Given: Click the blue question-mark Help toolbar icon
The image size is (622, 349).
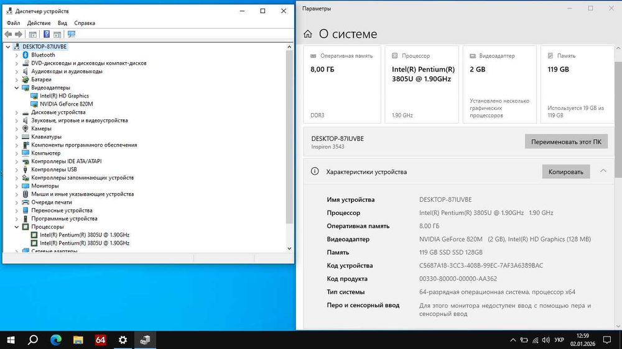Looking at the screenshot, I should click(x=47, y=34).
